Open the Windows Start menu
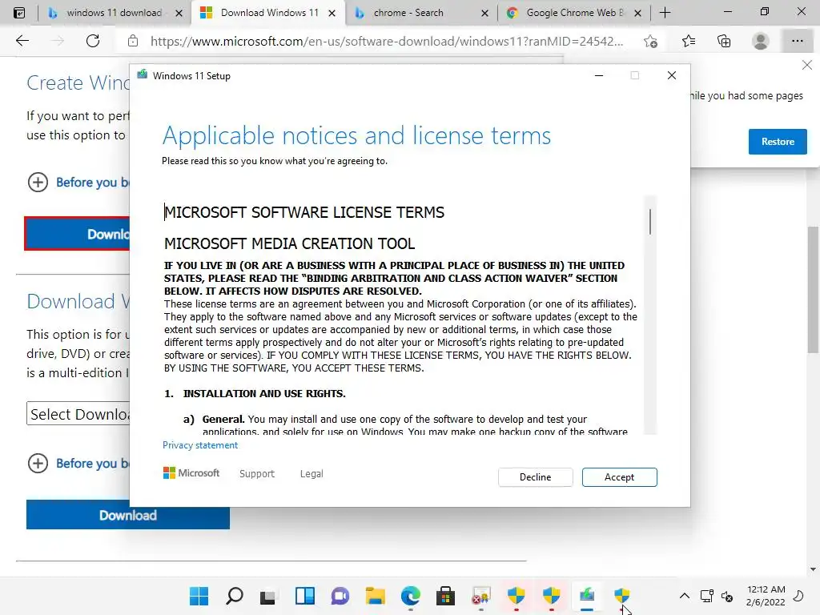This screenshot has width=820, height=615. (x=199, y=596)
